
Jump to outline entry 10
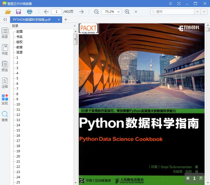click(x=18, y=104)
